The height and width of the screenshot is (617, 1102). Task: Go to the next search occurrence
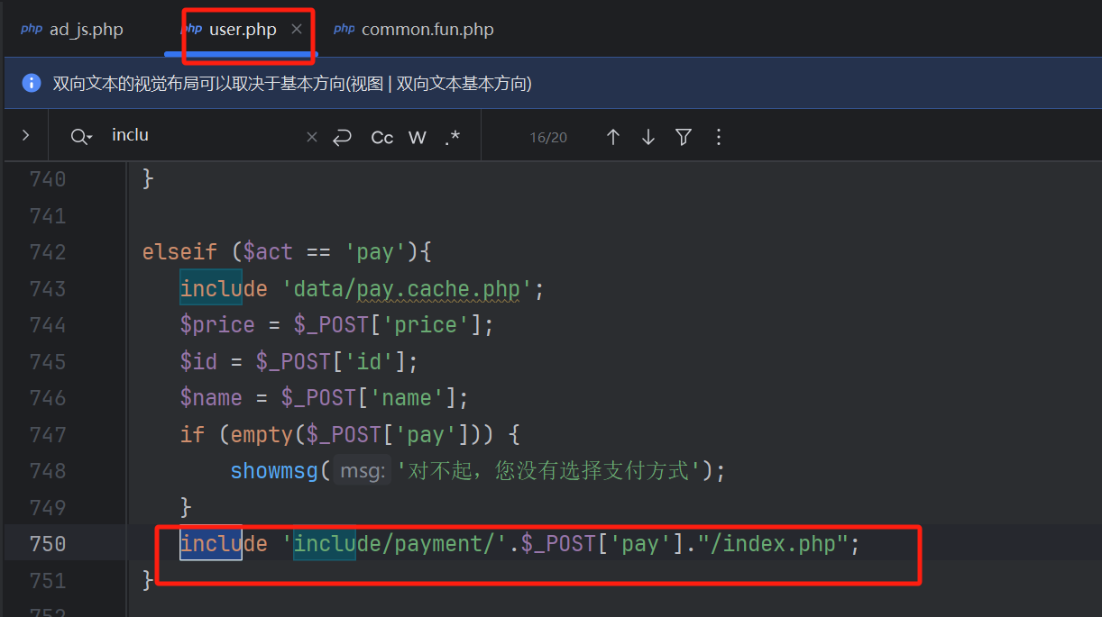click(x=647, y=137)
